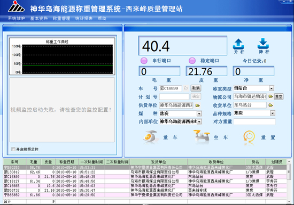Image resolution: width=294 pixels, height=205 pixels.
Task: Click the 降杆 lower barrier icon
Action: (x=263, y=44)
